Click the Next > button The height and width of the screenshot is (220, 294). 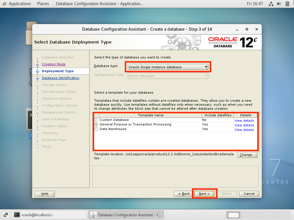point(204,194)
